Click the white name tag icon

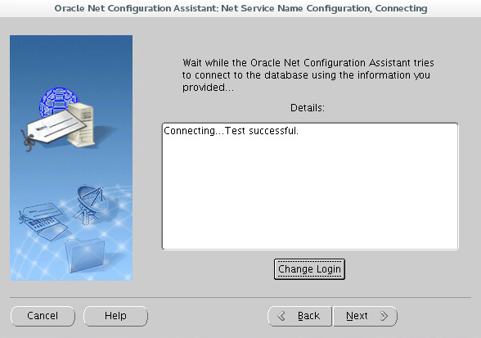56,127
